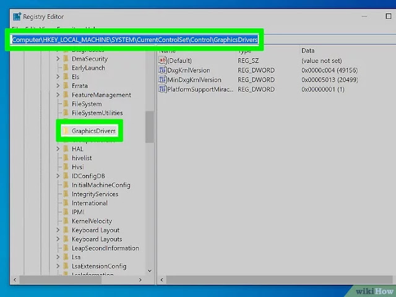The height and width of the screenshot is (297, 396).
Task: Expand the Lsa key
Action: (58, 257)
